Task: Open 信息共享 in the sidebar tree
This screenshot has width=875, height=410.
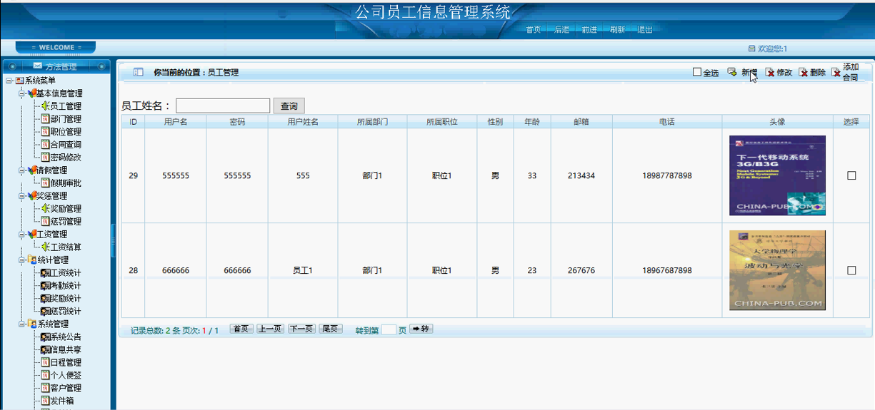Action: pyautogui.click(x=65, y=350)
